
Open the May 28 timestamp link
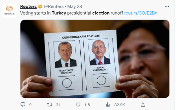[x=74, y=7]
